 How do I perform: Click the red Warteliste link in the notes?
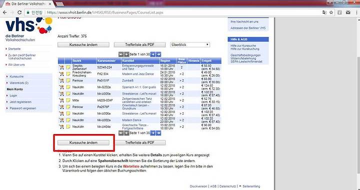pyautogui.click(x=131, y=166)
